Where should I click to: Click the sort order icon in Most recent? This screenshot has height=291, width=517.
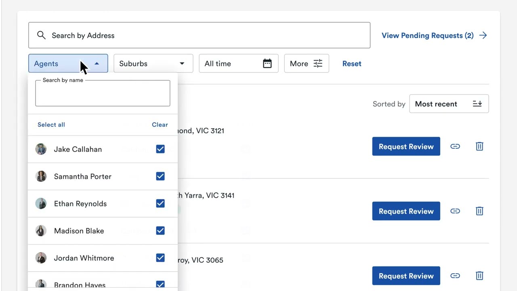pos(477,104)
